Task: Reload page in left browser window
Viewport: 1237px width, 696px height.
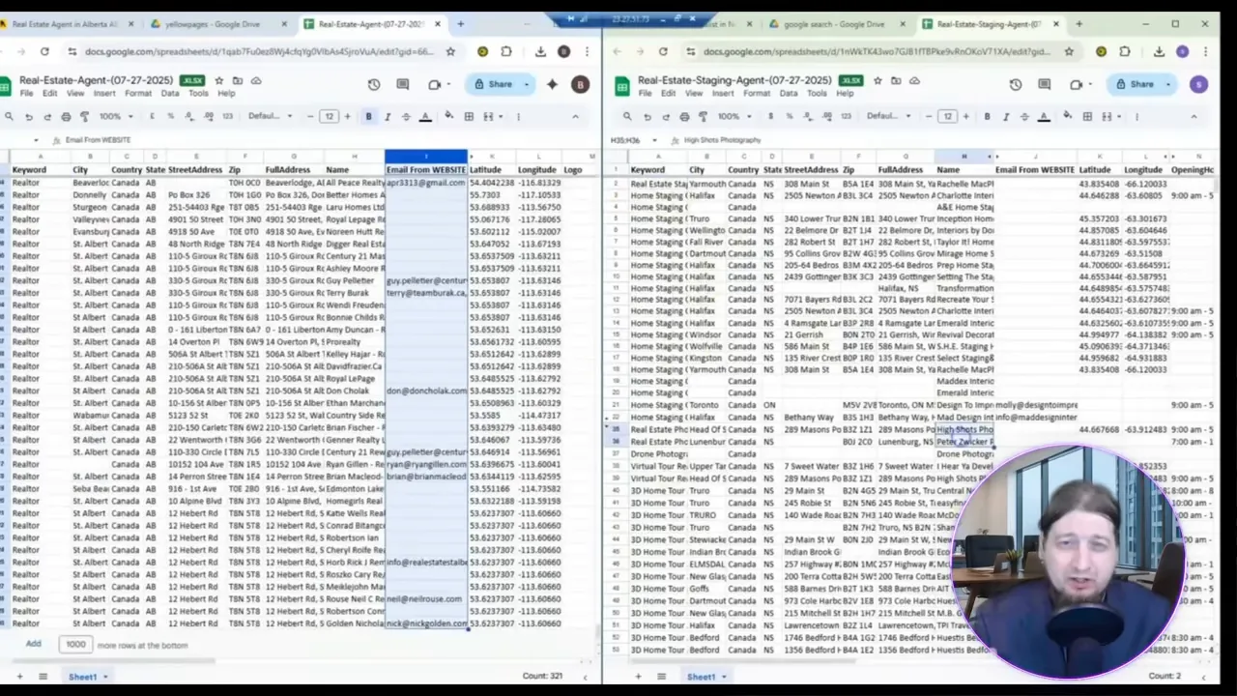Action: (x=44, y=51)
